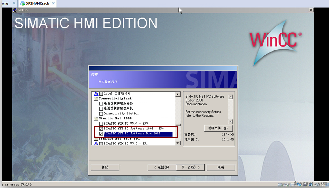The width and height of the screenshot is (329, 188).
Task: Uncheck SIMATIC NET PC Software Doc 2008
Action: [x=101, y=134]
